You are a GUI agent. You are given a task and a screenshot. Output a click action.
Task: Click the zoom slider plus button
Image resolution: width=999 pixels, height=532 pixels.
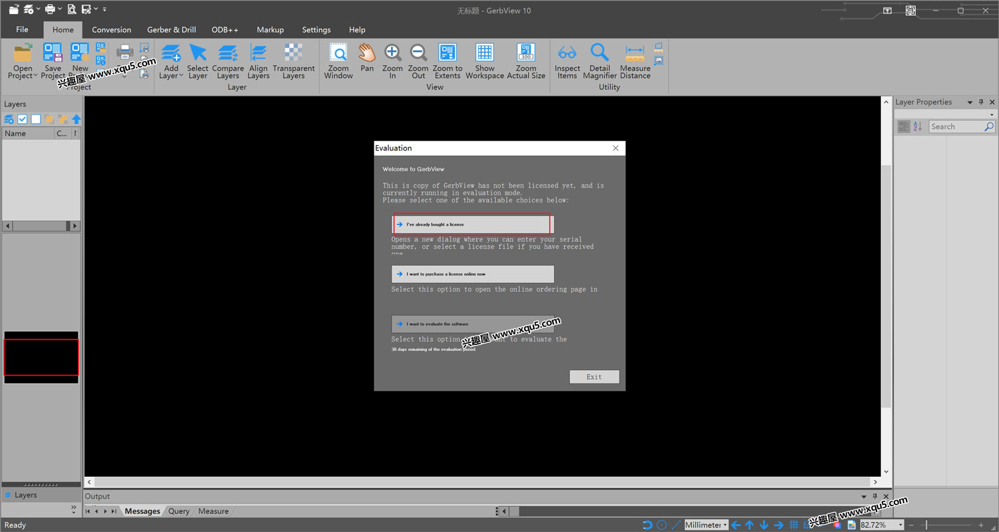pos(981,525)
